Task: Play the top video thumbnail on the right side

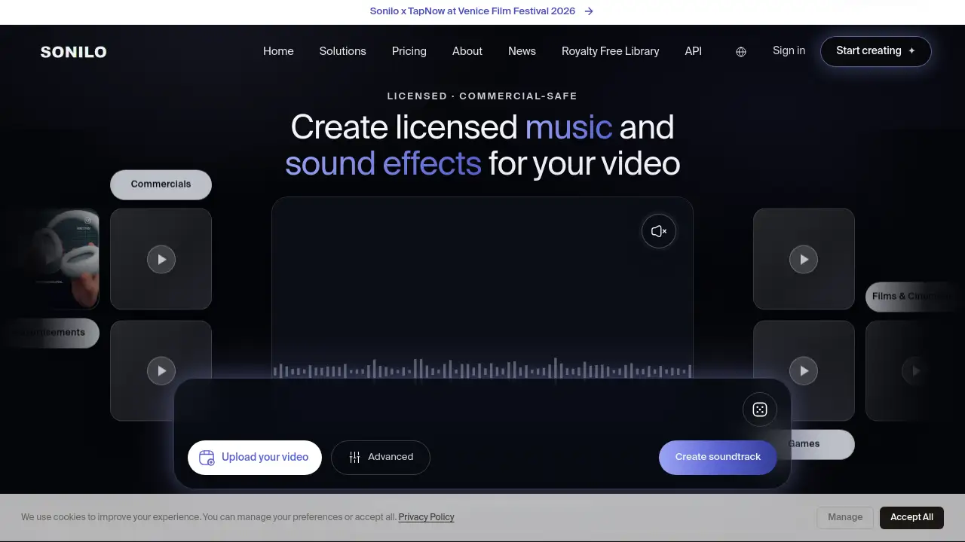Action: pos(804,259)
